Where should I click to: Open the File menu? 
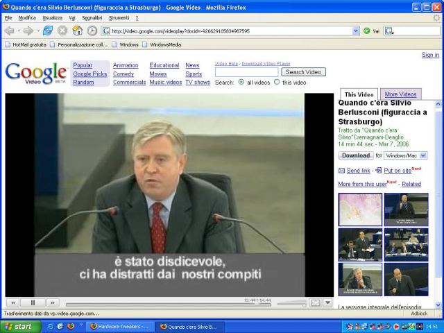(x=8, y=18)
